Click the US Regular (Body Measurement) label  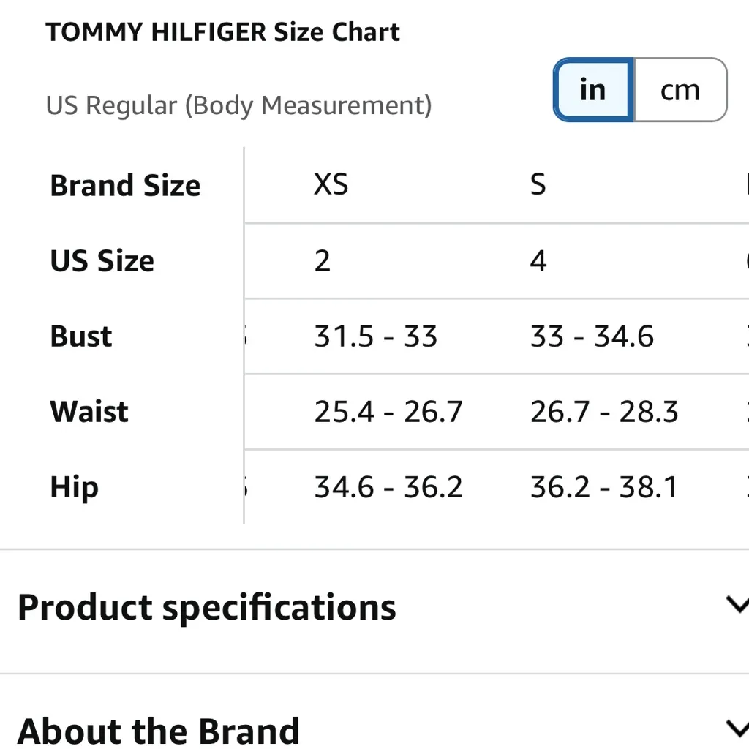point(238,105)
